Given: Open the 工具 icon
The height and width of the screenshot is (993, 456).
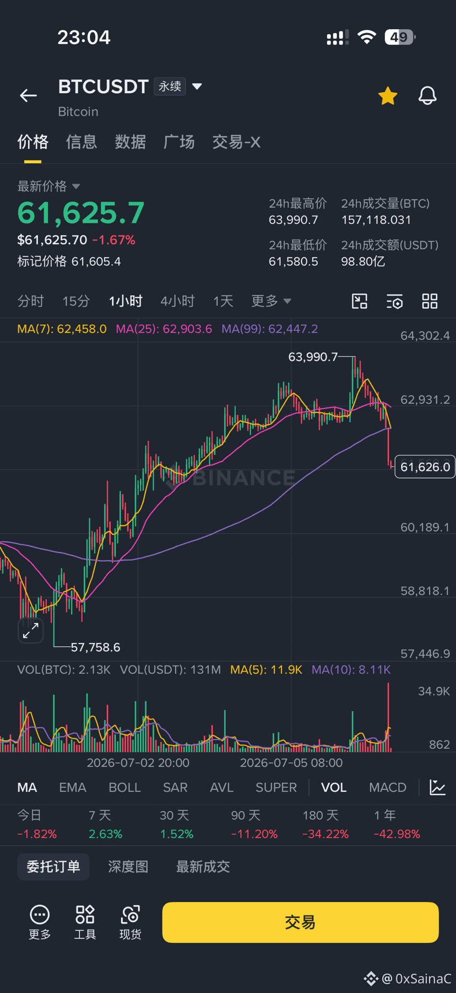Looking at the screenshot, I should pos(85,922).
